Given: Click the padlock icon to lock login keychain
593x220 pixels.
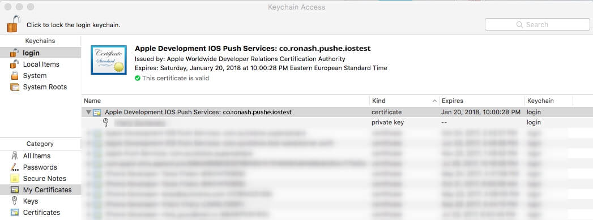Looking at the screenshot, I should coord(14,24).
